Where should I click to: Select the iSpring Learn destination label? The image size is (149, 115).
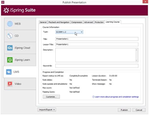22,60
